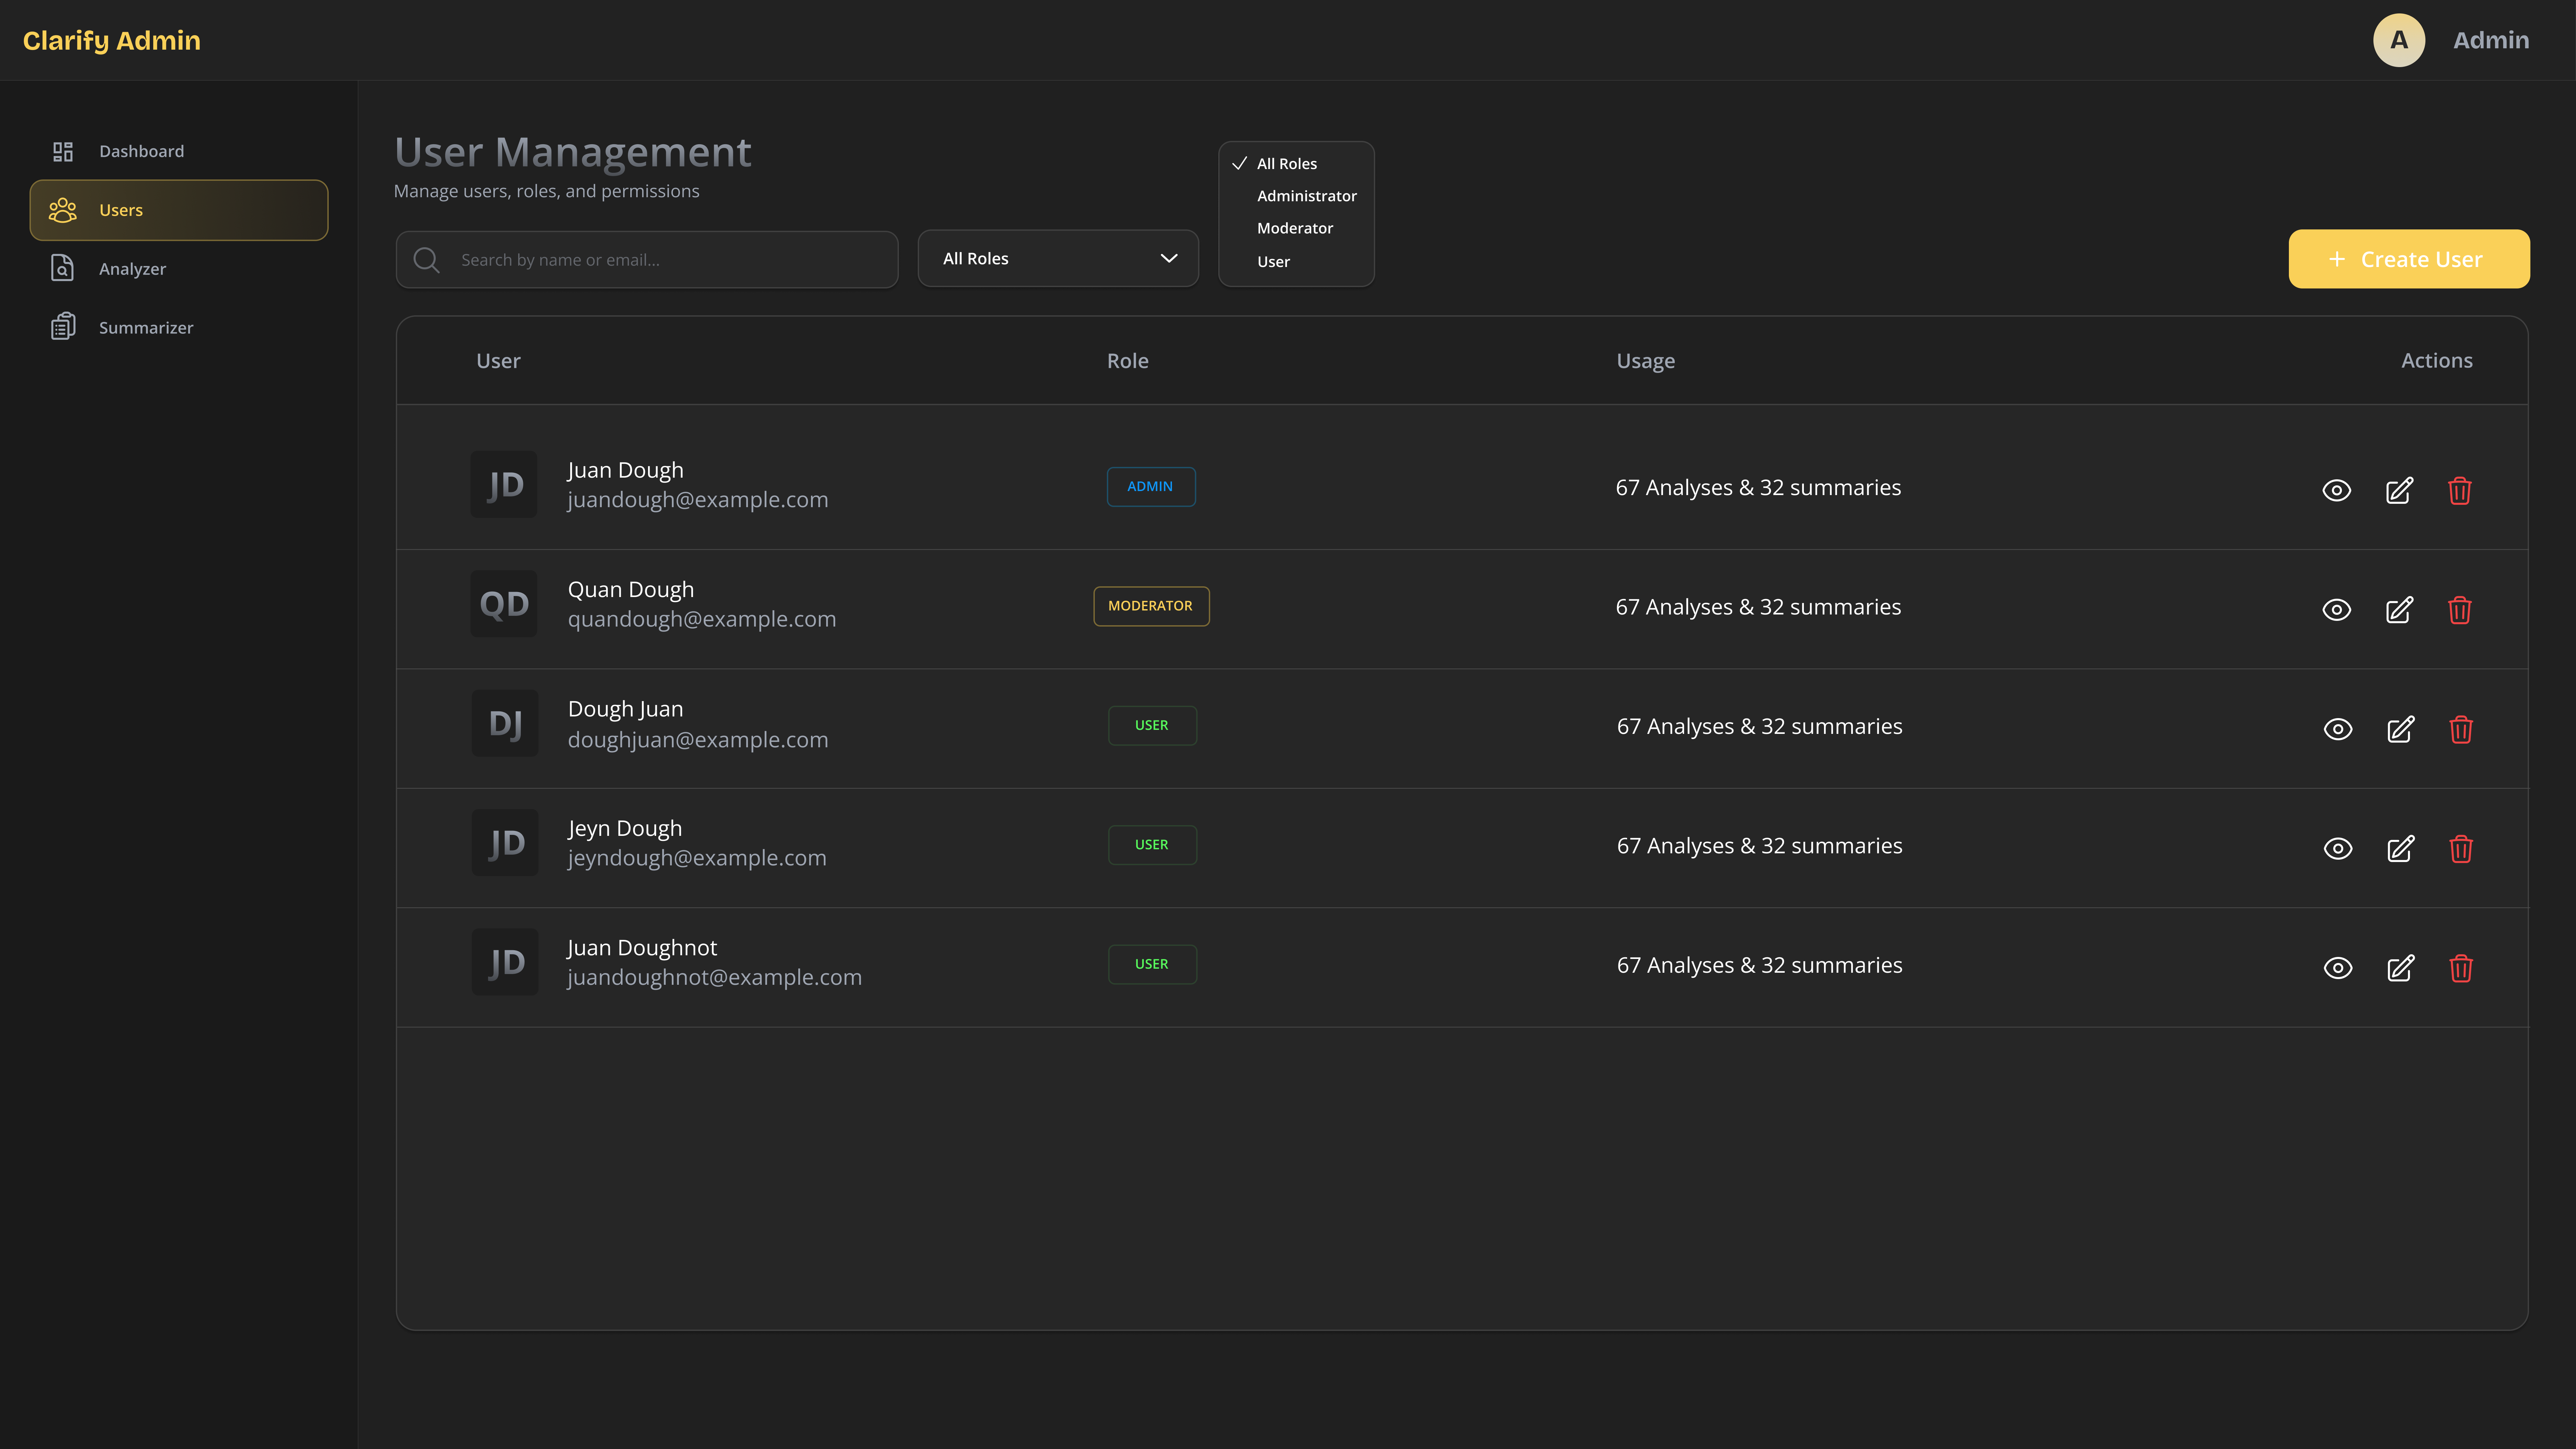Delete user Juan Doughnot with trash icon

(2461, 968)
